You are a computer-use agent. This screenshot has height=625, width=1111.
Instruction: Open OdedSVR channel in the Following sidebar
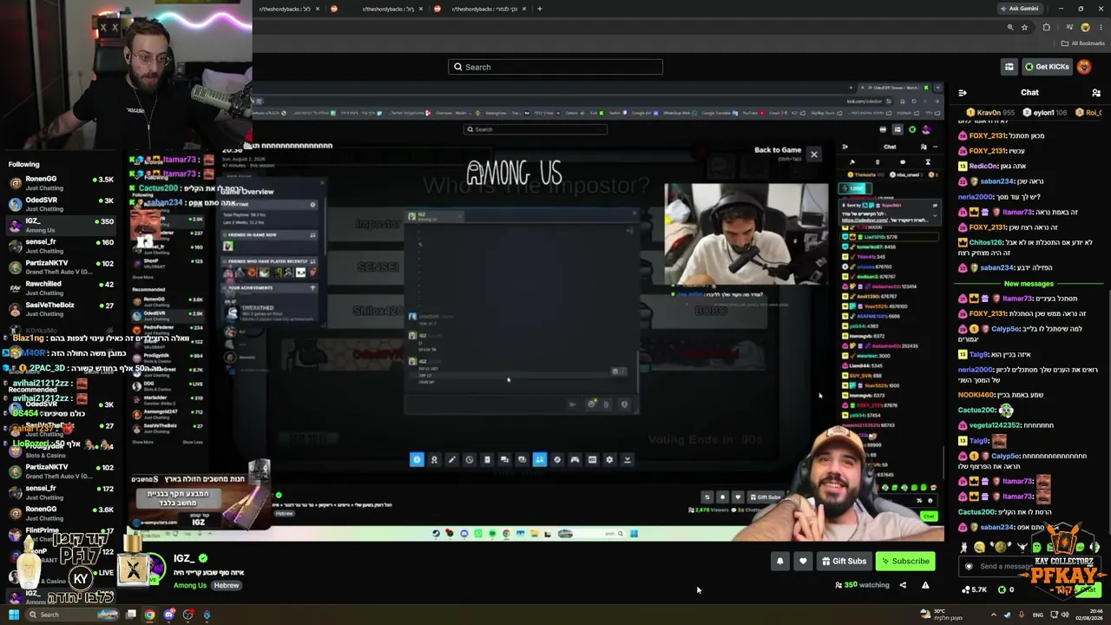(x=59, y=203)
